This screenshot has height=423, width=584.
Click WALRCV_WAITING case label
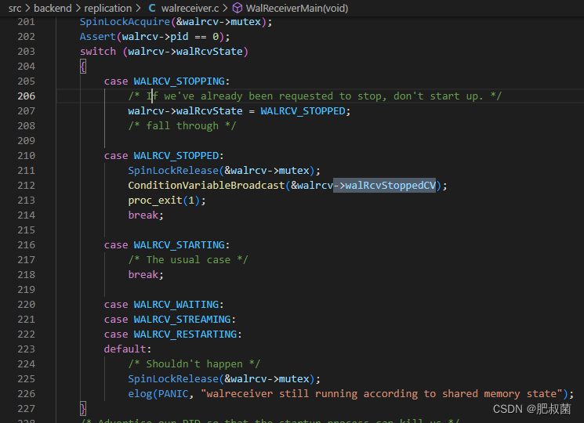coord(176,305)
